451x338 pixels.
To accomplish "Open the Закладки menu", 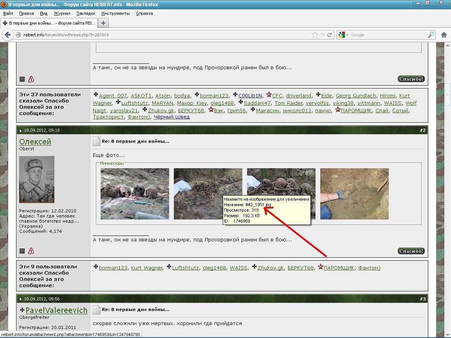I will point(86,13).
